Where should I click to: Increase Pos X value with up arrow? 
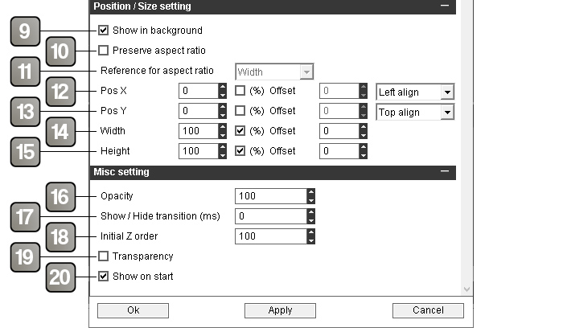pyautogui.click(x=223, y=87)
